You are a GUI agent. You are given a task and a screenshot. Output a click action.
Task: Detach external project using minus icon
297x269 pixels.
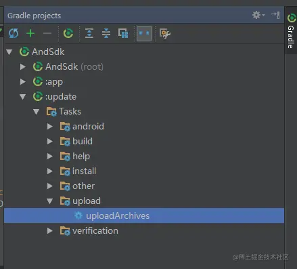tap(47, 33)
